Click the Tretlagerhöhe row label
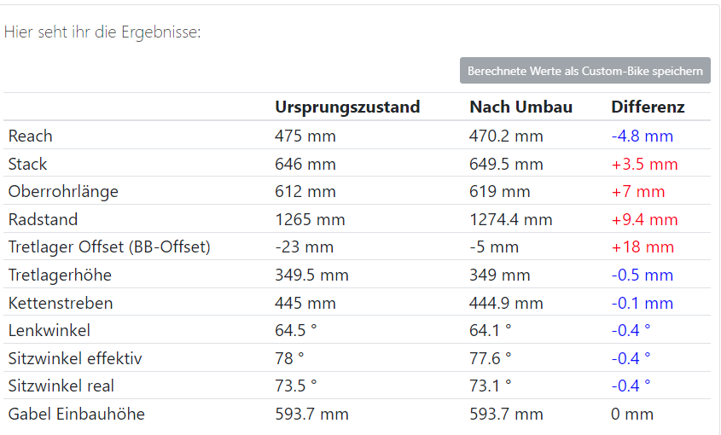The image size is (721, 435). pos(60,275)
